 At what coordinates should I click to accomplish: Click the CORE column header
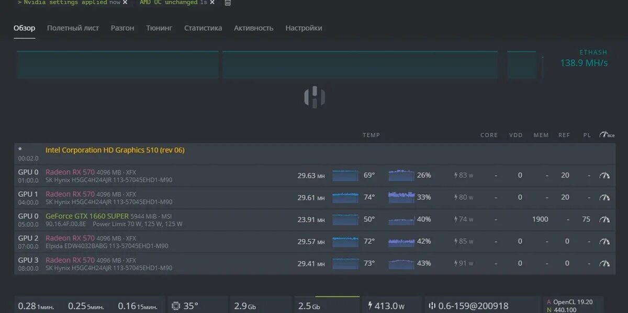point(489,135)
